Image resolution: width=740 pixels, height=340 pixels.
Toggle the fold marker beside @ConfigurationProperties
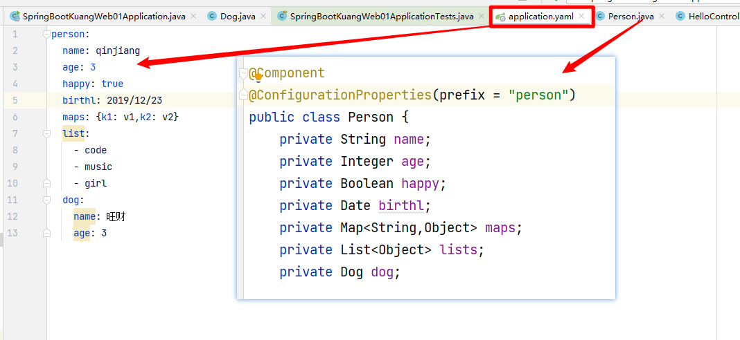(x=243, y=95)
